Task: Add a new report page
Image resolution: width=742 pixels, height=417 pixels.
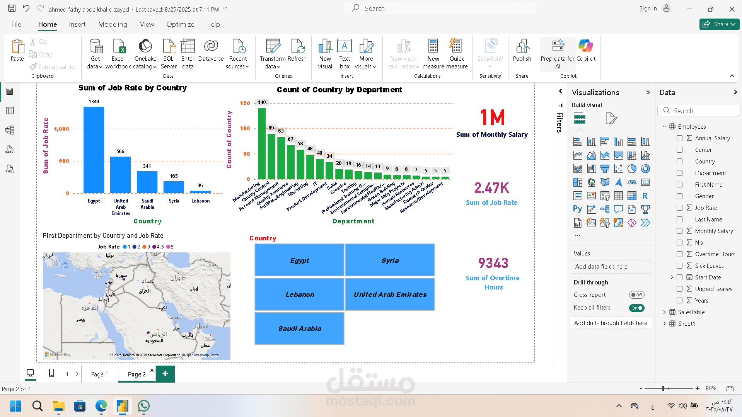Action: tap(165, 374)
